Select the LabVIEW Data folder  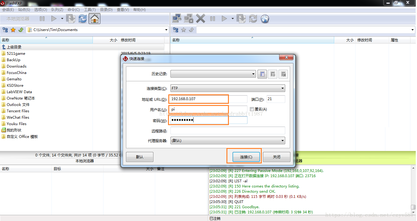click(19, 92)
